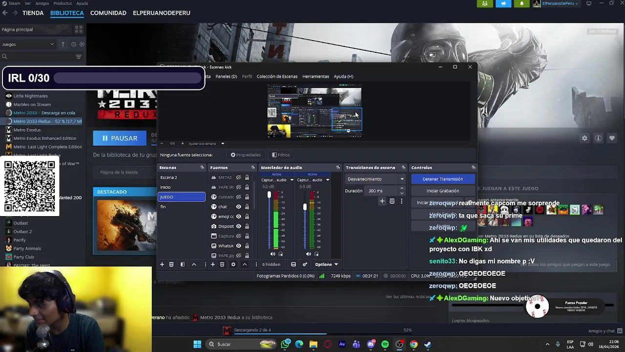
Task: Add game to favorites heart icon
Action: tap(612, 138)
